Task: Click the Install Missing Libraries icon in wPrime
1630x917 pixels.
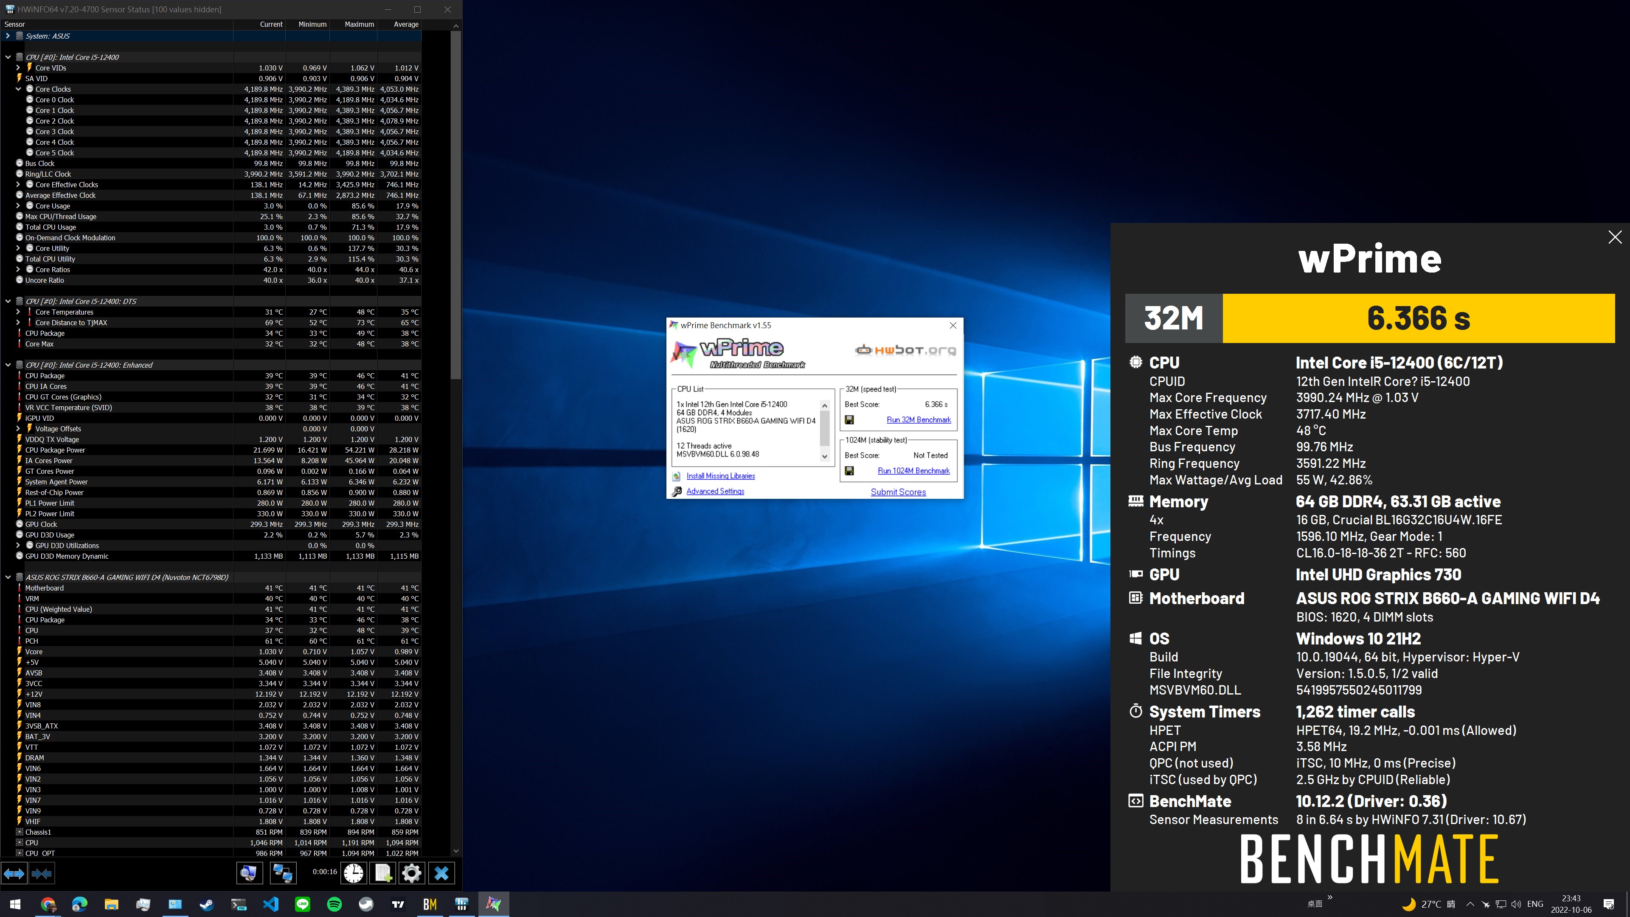Action: 677,476
